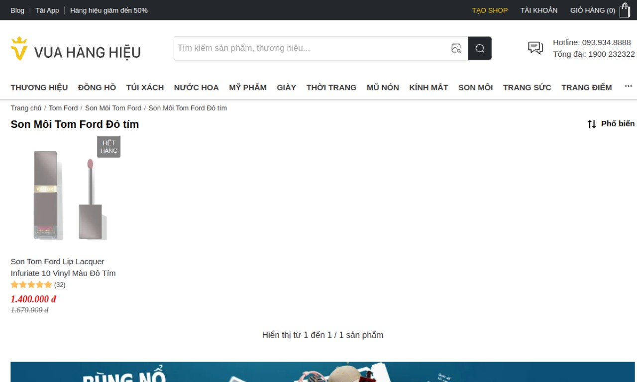Click the (32) review count

(x=60, y=285)
